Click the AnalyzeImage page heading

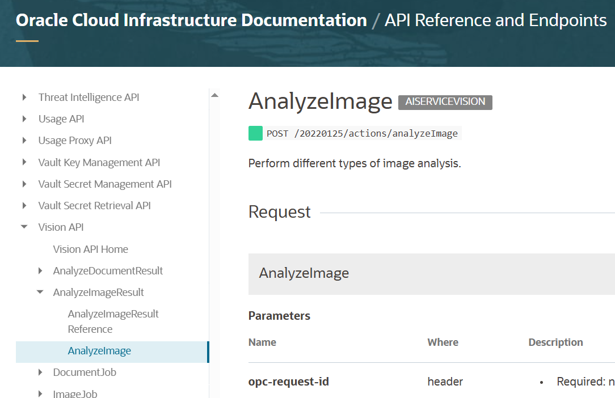coord(321,101)
